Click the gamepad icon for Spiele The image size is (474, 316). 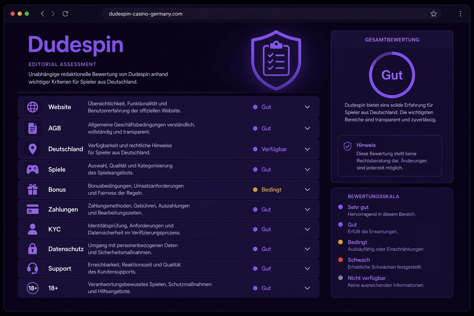click(32, 169)
